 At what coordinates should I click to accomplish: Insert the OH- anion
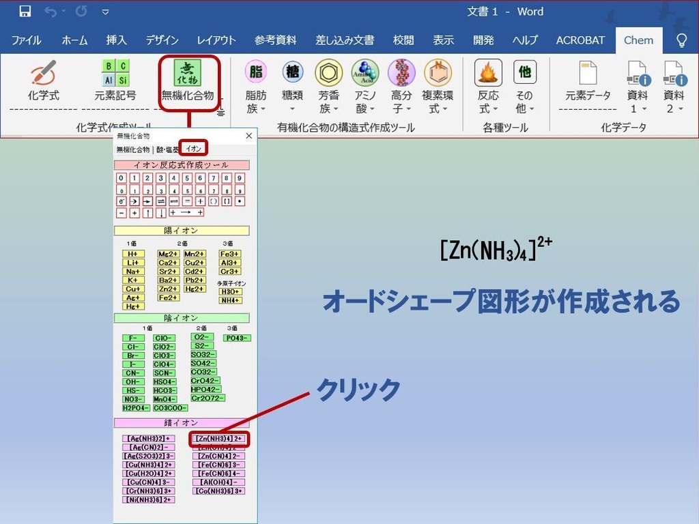point(133,382)
